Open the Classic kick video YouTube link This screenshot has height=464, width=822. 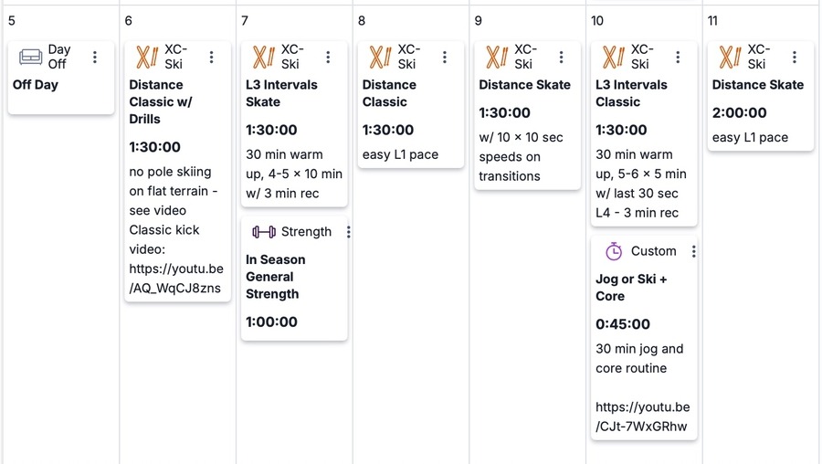175,279
